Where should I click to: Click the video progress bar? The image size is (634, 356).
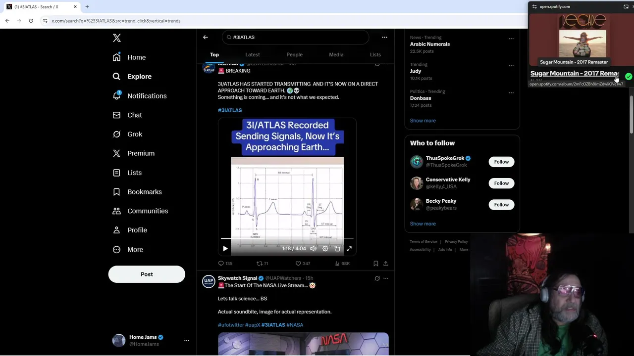(287, 239)
